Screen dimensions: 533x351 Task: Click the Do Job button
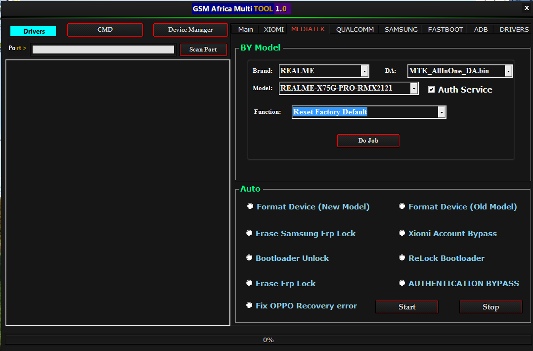[368, 141]
